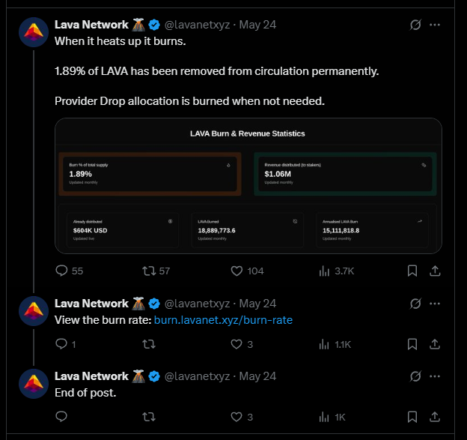Open Grok icon on first tweet
The width and height of the screenshot is (467, 440).
pos(415,25)
